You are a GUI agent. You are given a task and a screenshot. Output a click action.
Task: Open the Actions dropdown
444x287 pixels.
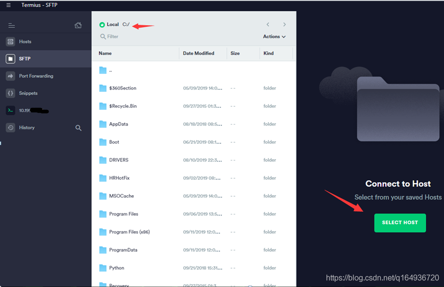pos(274,37)
